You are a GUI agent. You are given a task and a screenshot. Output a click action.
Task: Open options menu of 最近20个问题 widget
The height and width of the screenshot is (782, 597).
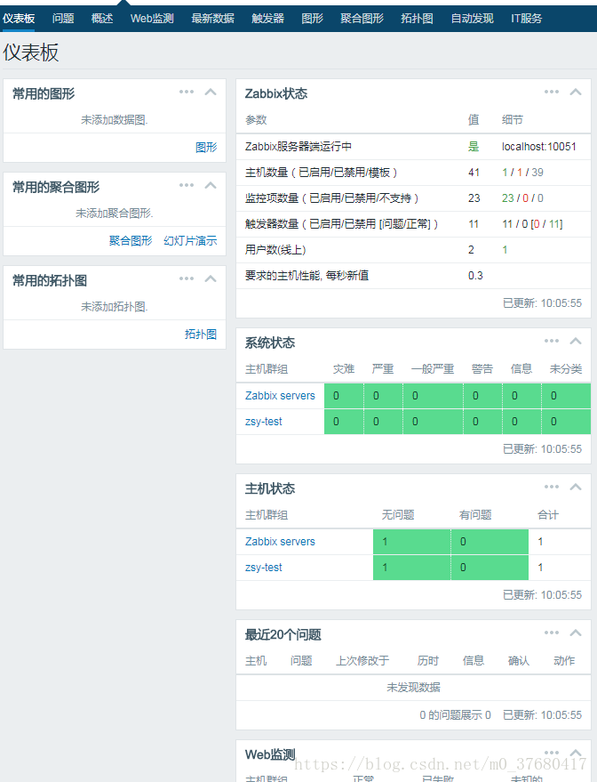tap(552, 633)
